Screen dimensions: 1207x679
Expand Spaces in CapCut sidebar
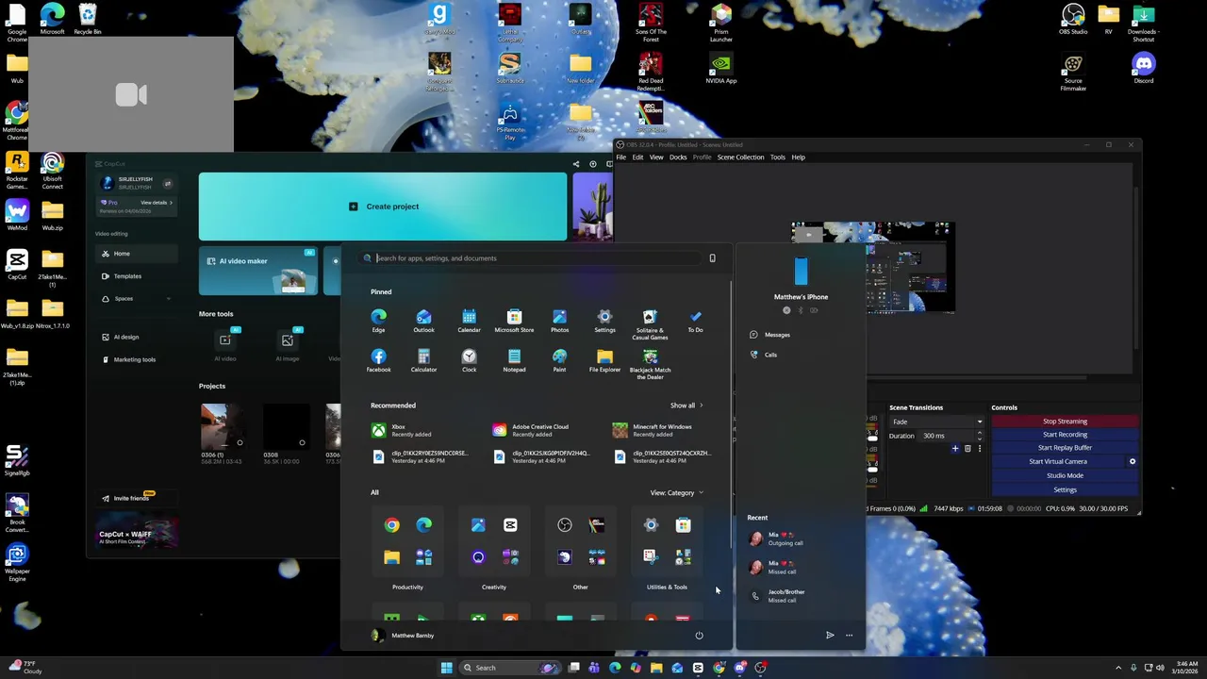[168, 299]
